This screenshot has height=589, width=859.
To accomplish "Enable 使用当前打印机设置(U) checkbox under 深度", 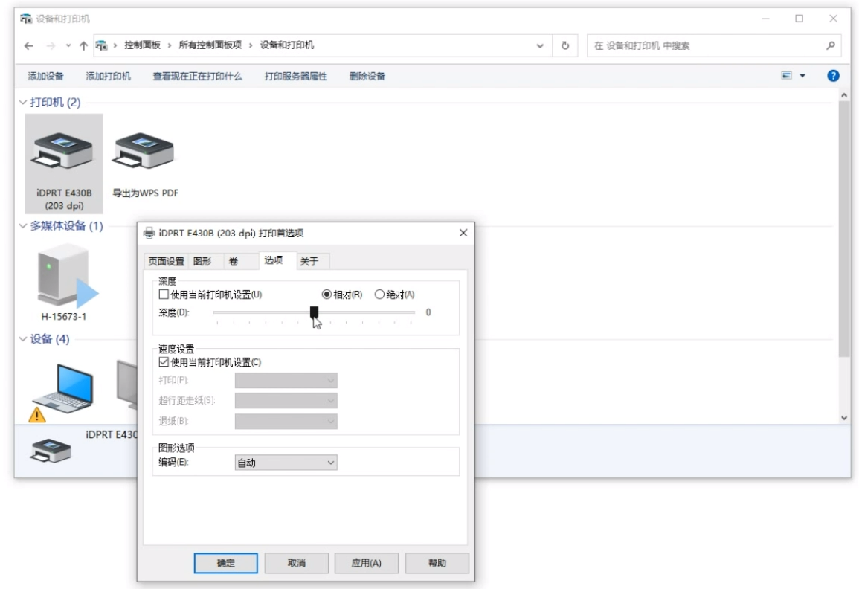I will tap(164, 294).
